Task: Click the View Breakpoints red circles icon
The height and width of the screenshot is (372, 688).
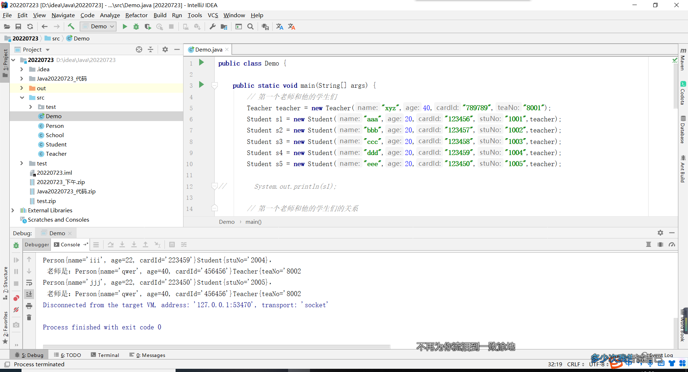Action: tap(16, 298)
